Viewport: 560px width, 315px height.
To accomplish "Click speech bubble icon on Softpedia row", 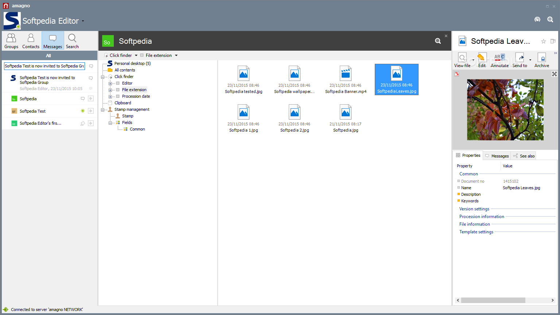I will click(x=83, y=98).
